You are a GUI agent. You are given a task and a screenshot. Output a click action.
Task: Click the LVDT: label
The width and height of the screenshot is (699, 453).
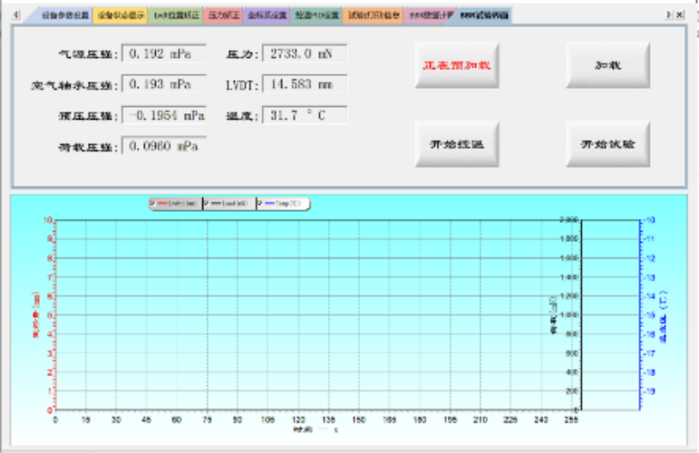(x=242, y=85)
